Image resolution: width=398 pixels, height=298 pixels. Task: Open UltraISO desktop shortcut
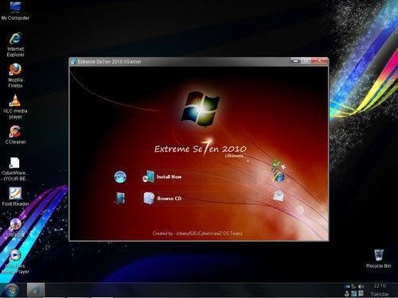coord(16,227)
